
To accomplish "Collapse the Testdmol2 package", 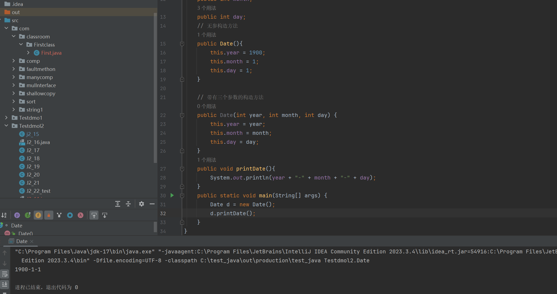I will coord(6,126).
